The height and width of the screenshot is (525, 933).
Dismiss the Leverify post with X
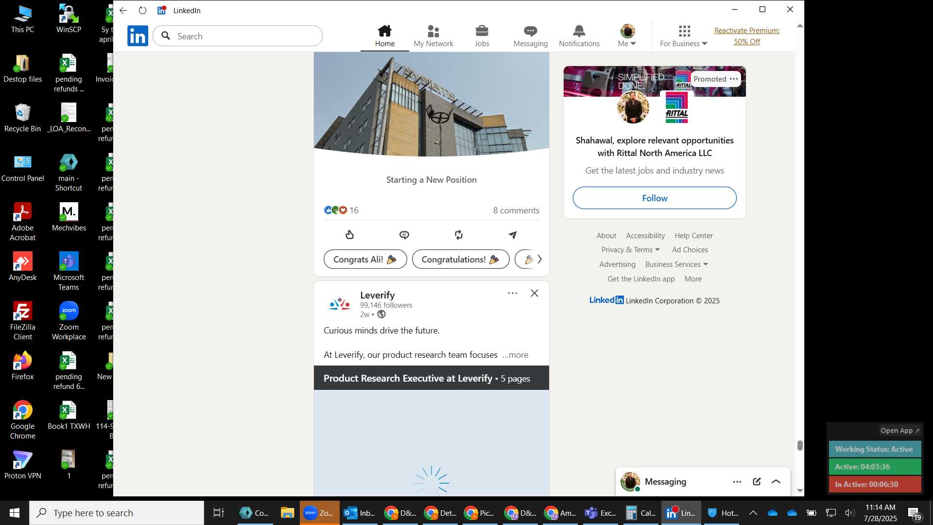[x=535, y=293]
